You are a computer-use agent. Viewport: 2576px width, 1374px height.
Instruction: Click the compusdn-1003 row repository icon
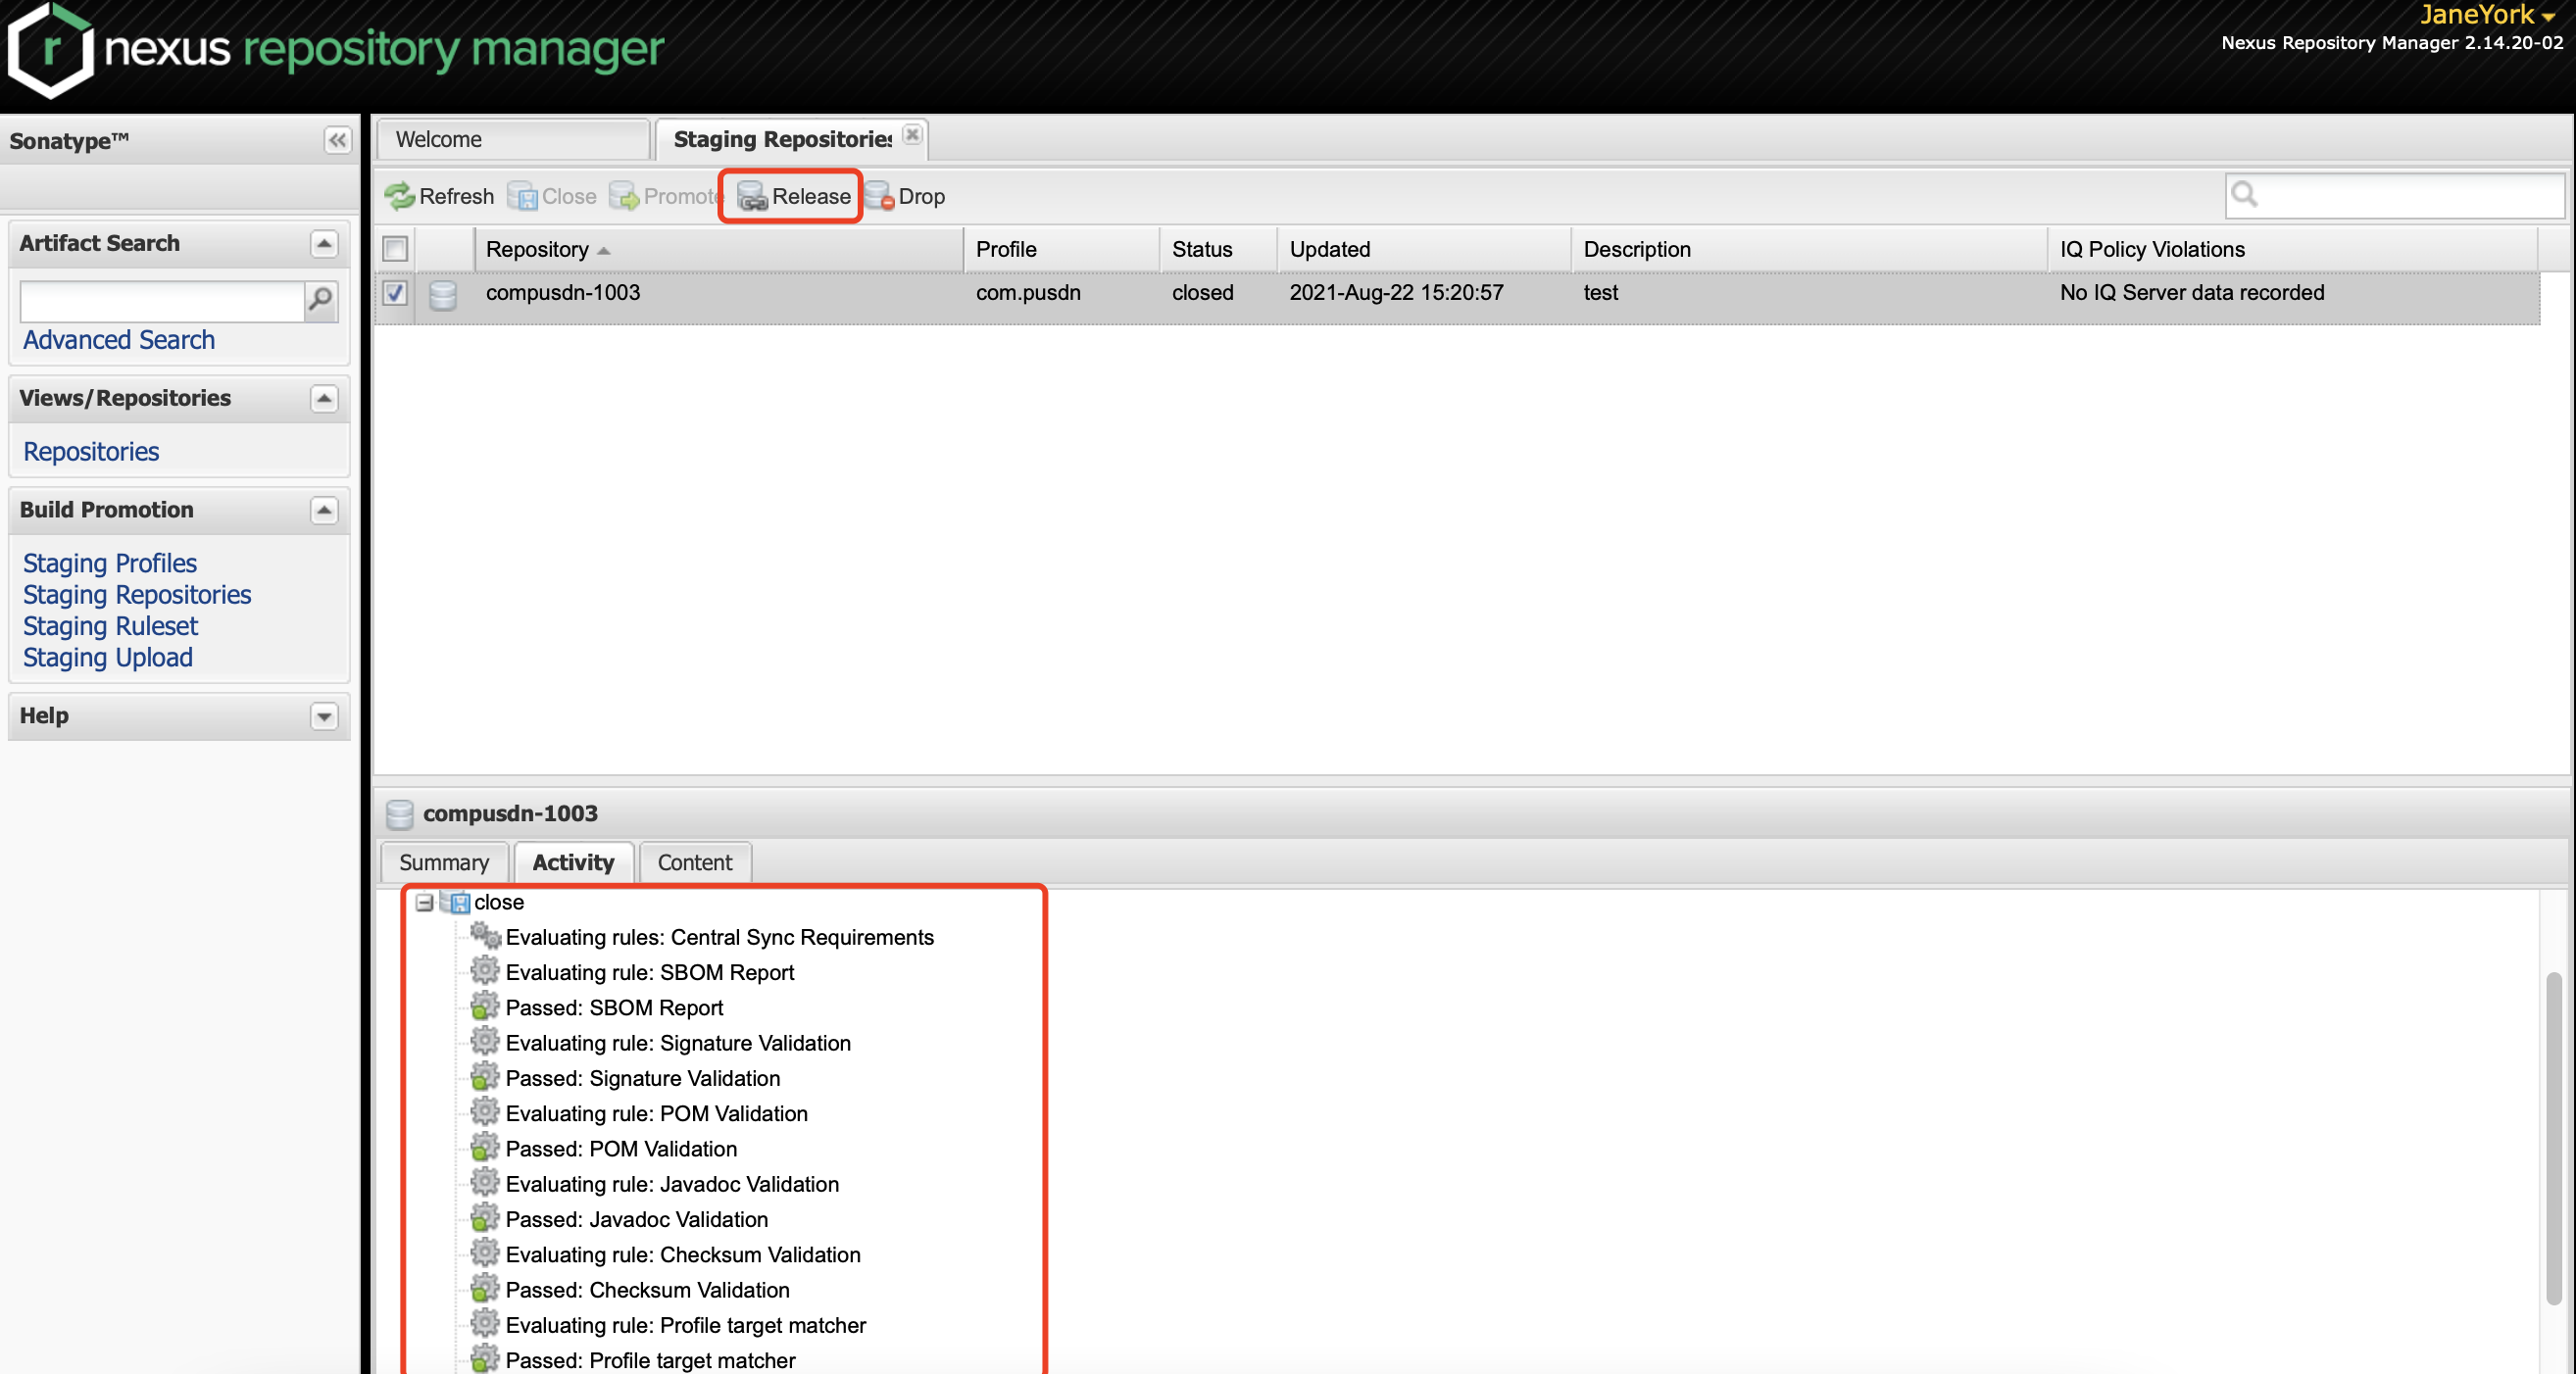pyautogui.click(x=443, y=294)
